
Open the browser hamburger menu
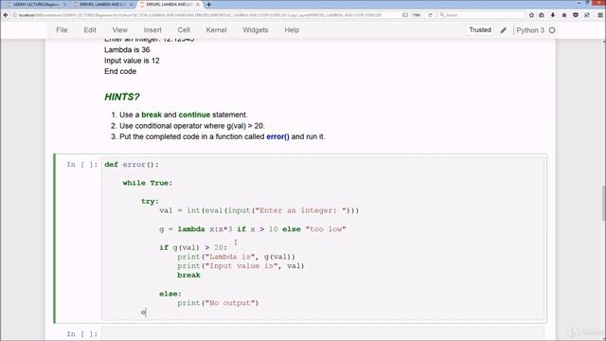[x=600, y=15]
